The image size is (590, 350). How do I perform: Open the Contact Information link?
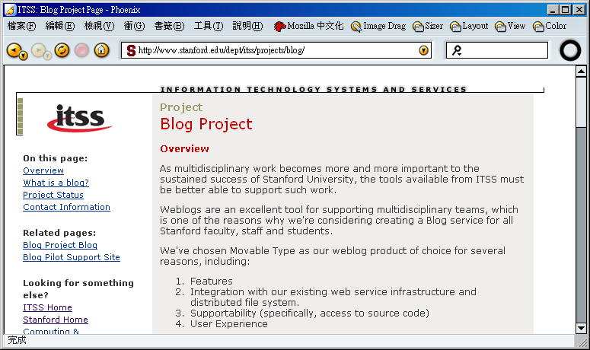[x=66, y=207]
